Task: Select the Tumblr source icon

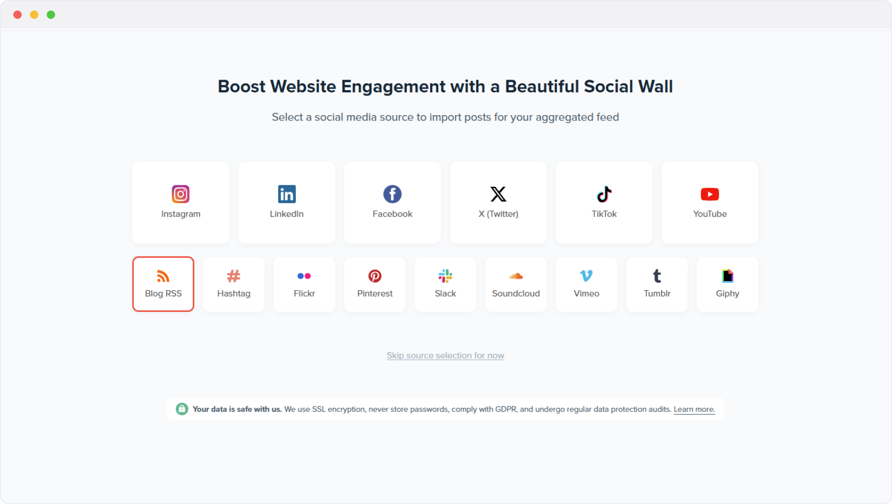Action: [657, 276]
